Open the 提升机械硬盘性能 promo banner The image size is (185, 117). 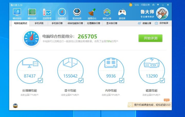click(150, 105)
